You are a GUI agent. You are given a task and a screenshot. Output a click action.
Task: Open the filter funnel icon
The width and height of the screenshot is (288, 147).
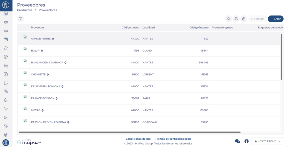point(21,19)
